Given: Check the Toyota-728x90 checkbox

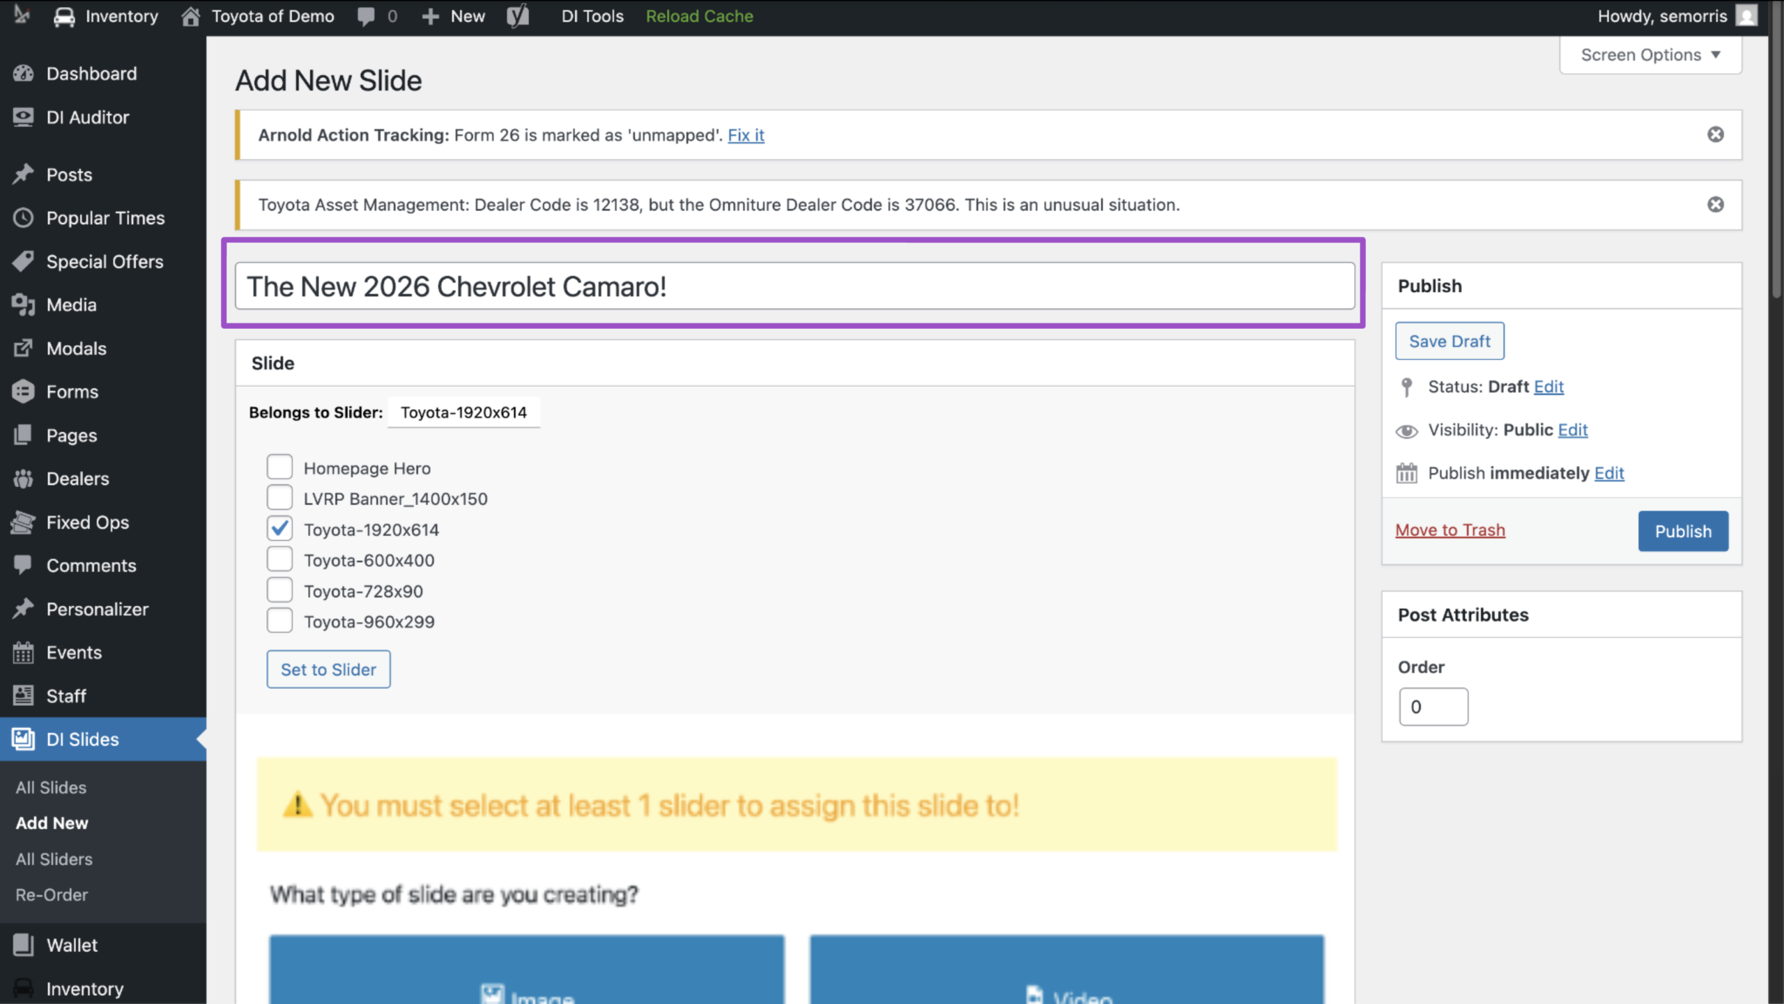Looking at the screenshot, I should [279, 589].
